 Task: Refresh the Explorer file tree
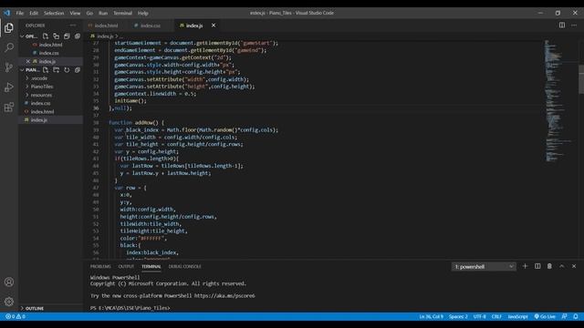point(67,70)
